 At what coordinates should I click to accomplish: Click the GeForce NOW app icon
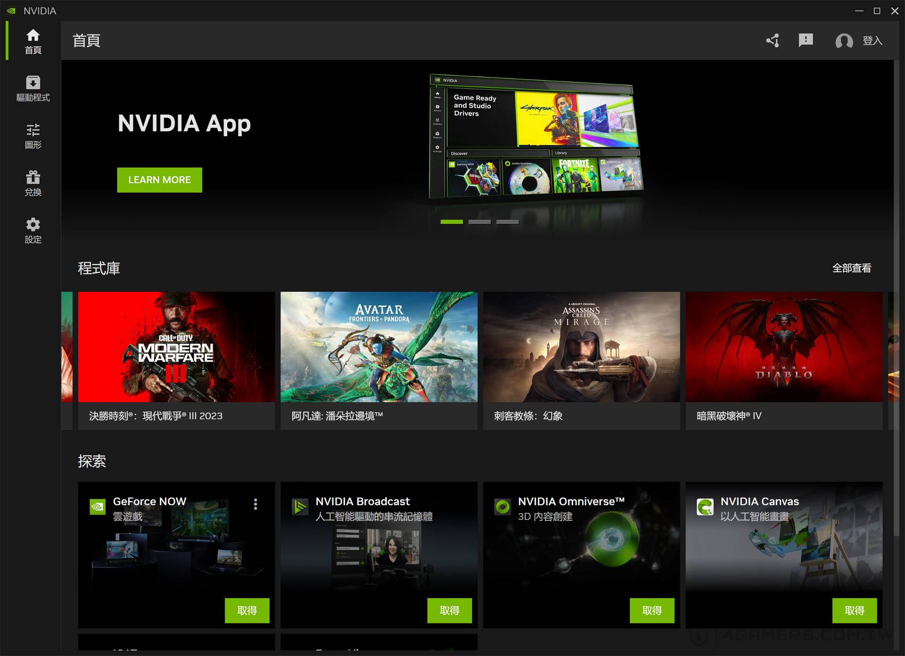coord(98,507)
